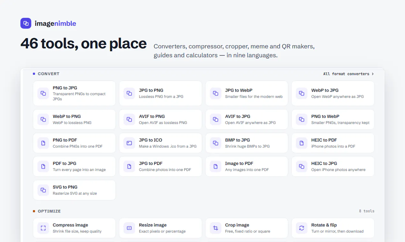Click the AVIF to PNG card icon
Image resolution: width=405 pixels, height=242 pixels.
coord(129,119)
